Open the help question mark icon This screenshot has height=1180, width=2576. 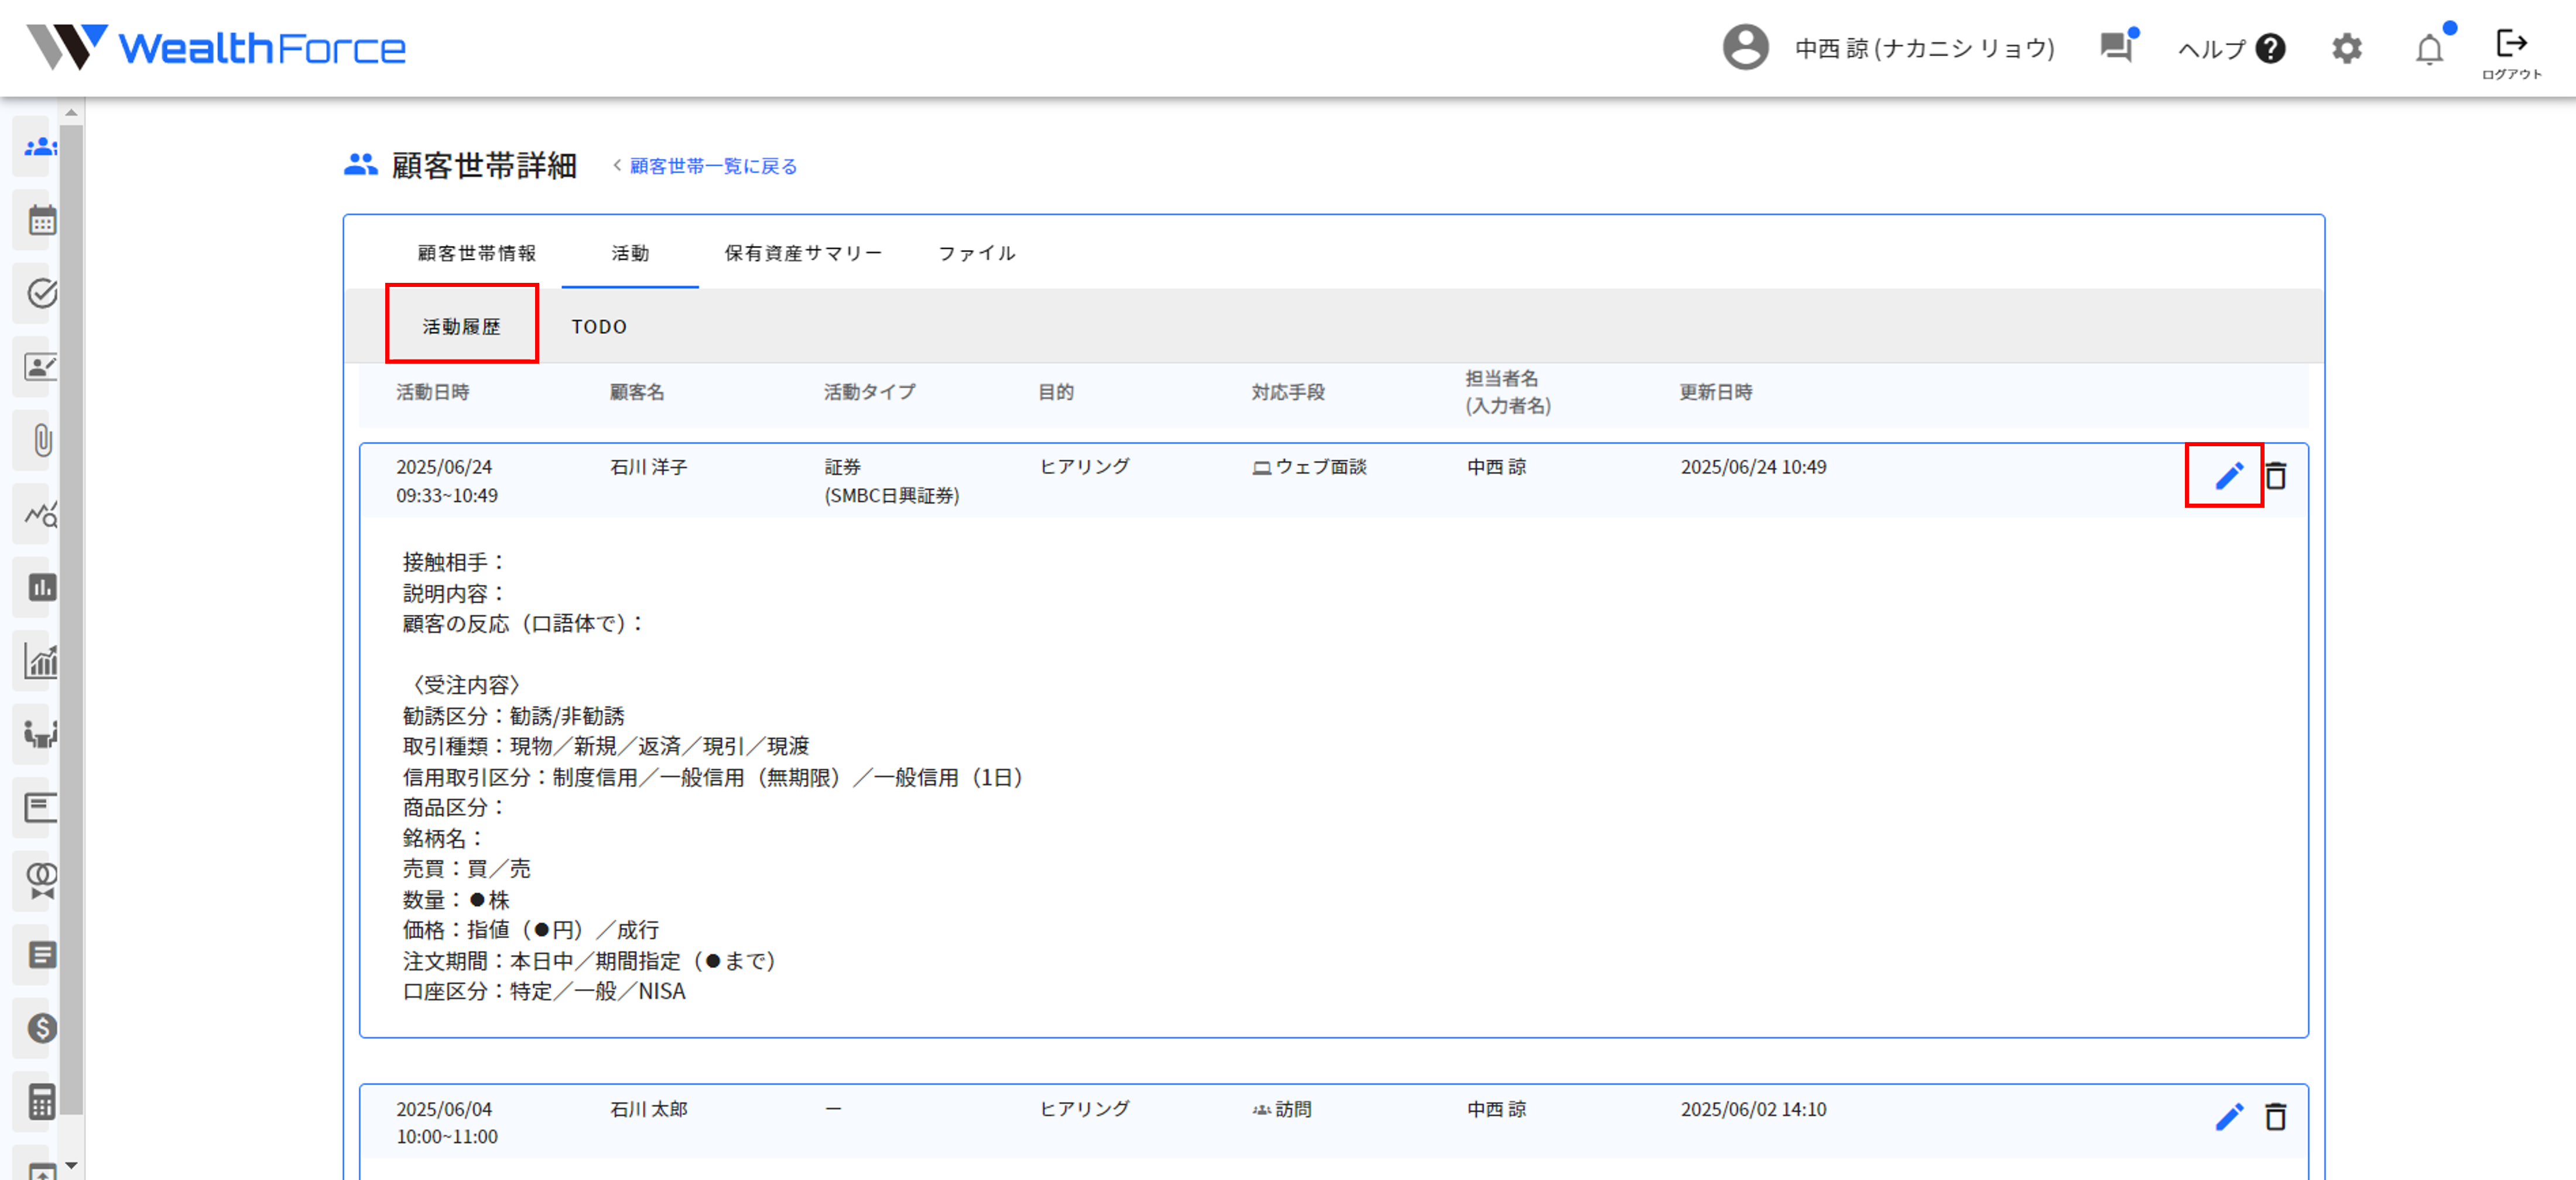click(x=2271, y=48)
